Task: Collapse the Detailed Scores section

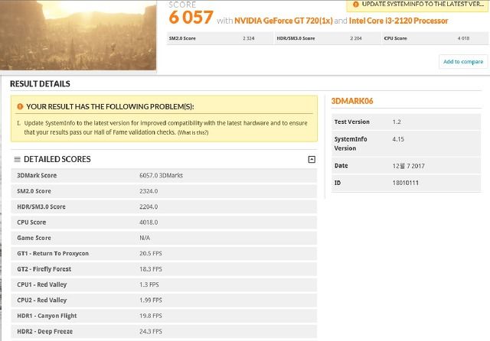Action: tap(312, 160)
